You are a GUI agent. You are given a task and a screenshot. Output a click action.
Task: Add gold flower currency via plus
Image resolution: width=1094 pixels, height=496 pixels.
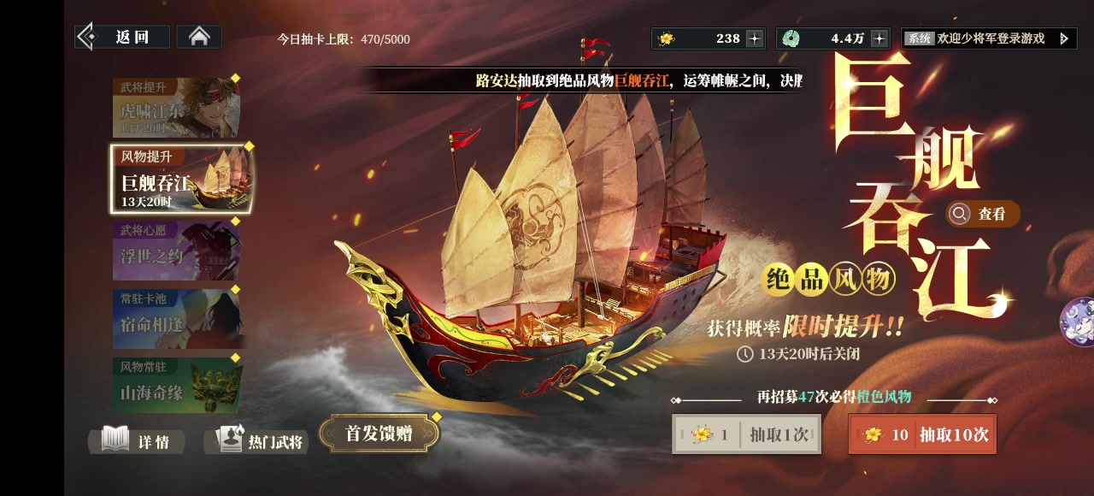[x=754, y=38]
